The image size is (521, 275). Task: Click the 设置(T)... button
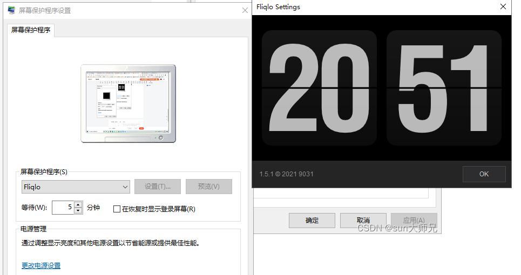point(158,187)
